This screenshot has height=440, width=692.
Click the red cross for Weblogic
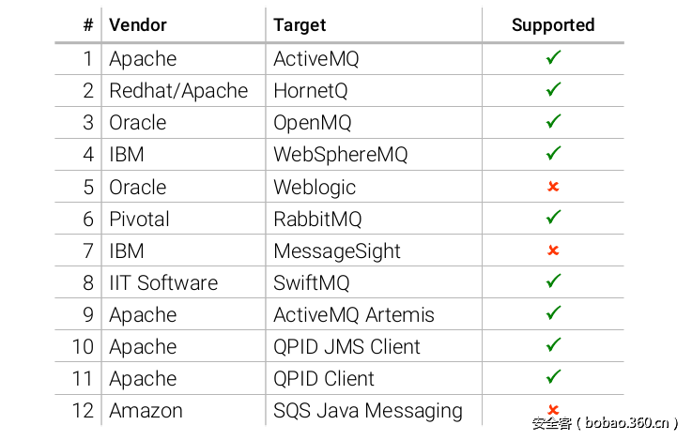pyautogui.click(x=553, y=187)
